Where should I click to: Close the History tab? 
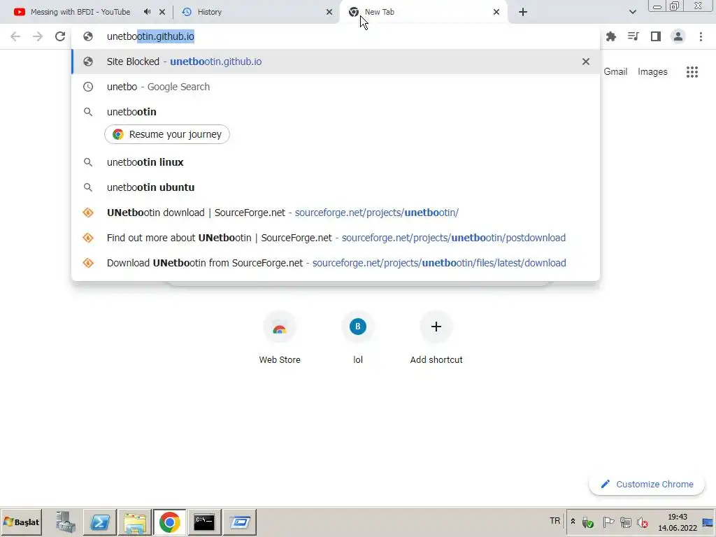pos(329,13)
